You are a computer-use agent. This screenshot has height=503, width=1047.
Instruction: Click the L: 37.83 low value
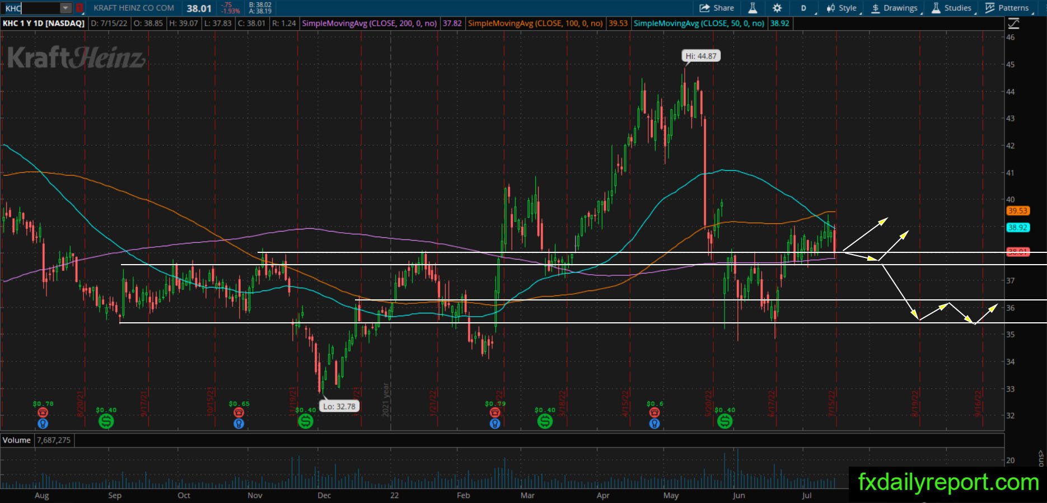[218, 23]
